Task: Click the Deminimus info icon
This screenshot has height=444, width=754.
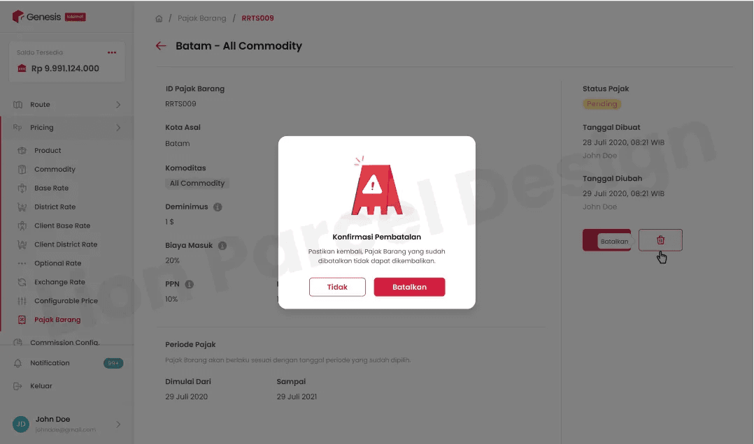Action: [x=218, y=207]
